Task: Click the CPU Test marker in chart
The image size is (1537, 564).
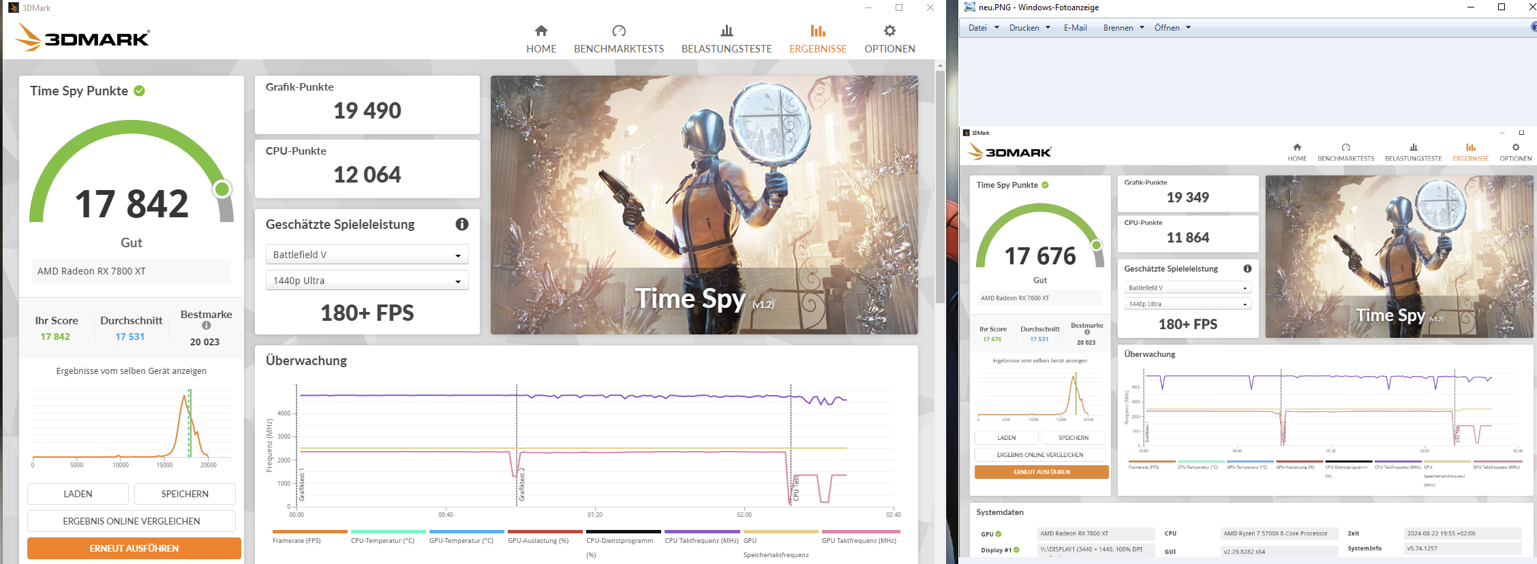Action: 795,488
